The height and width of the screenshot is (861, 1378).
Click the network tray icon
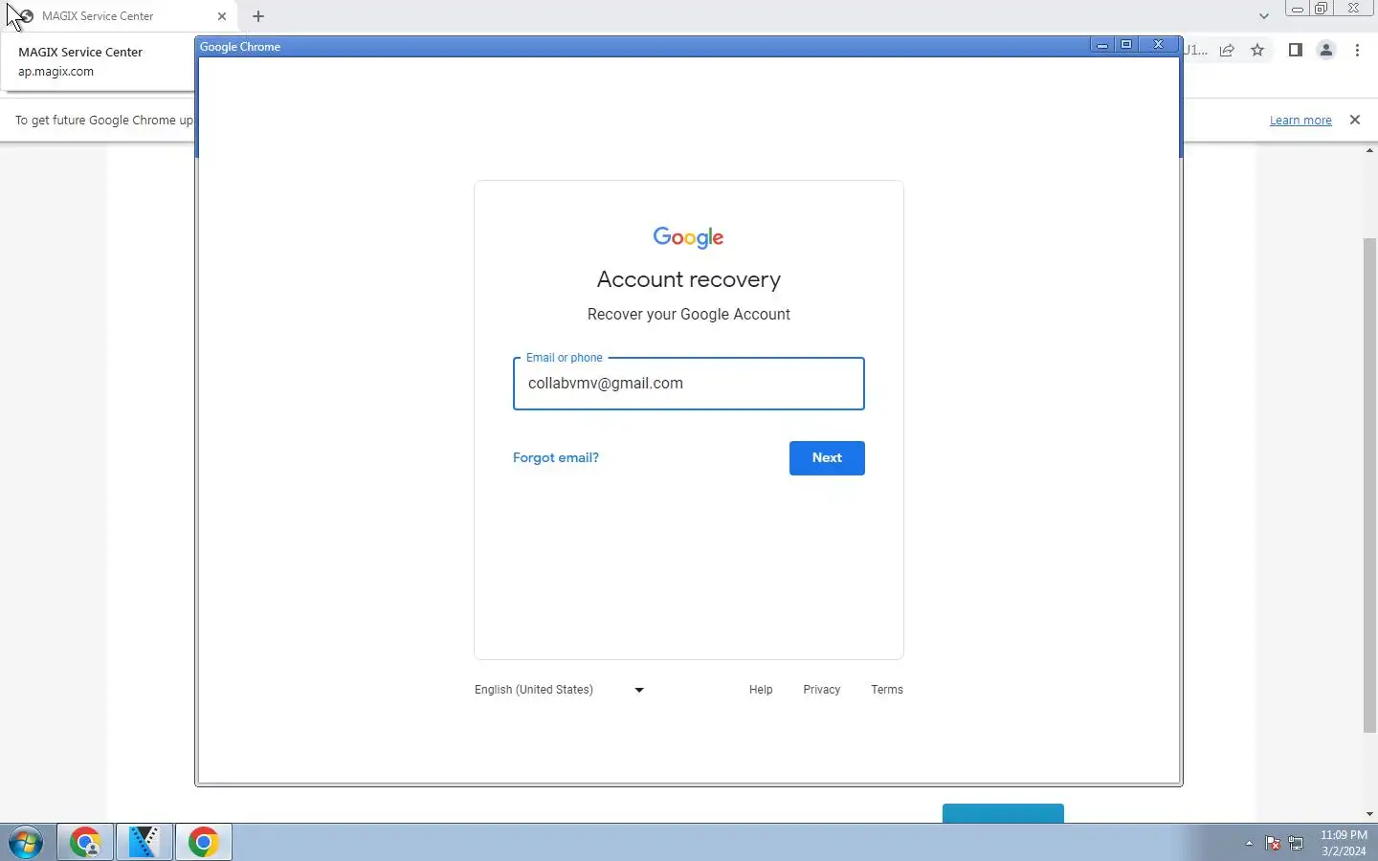(1297, 843)
